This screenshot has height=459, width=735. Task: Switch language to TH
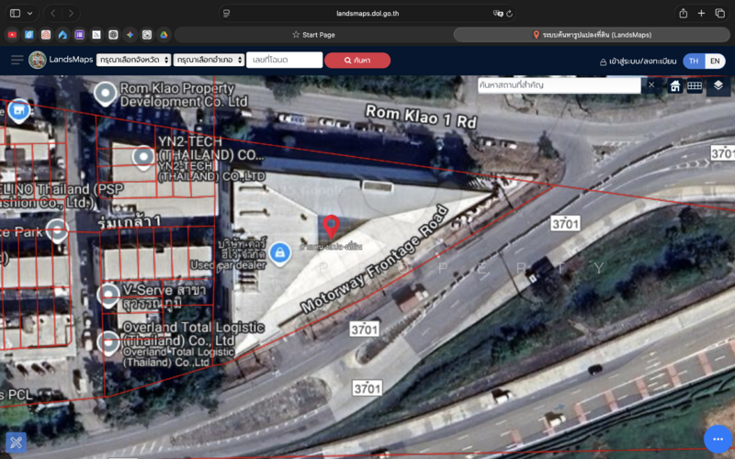(x=694, y=61)
